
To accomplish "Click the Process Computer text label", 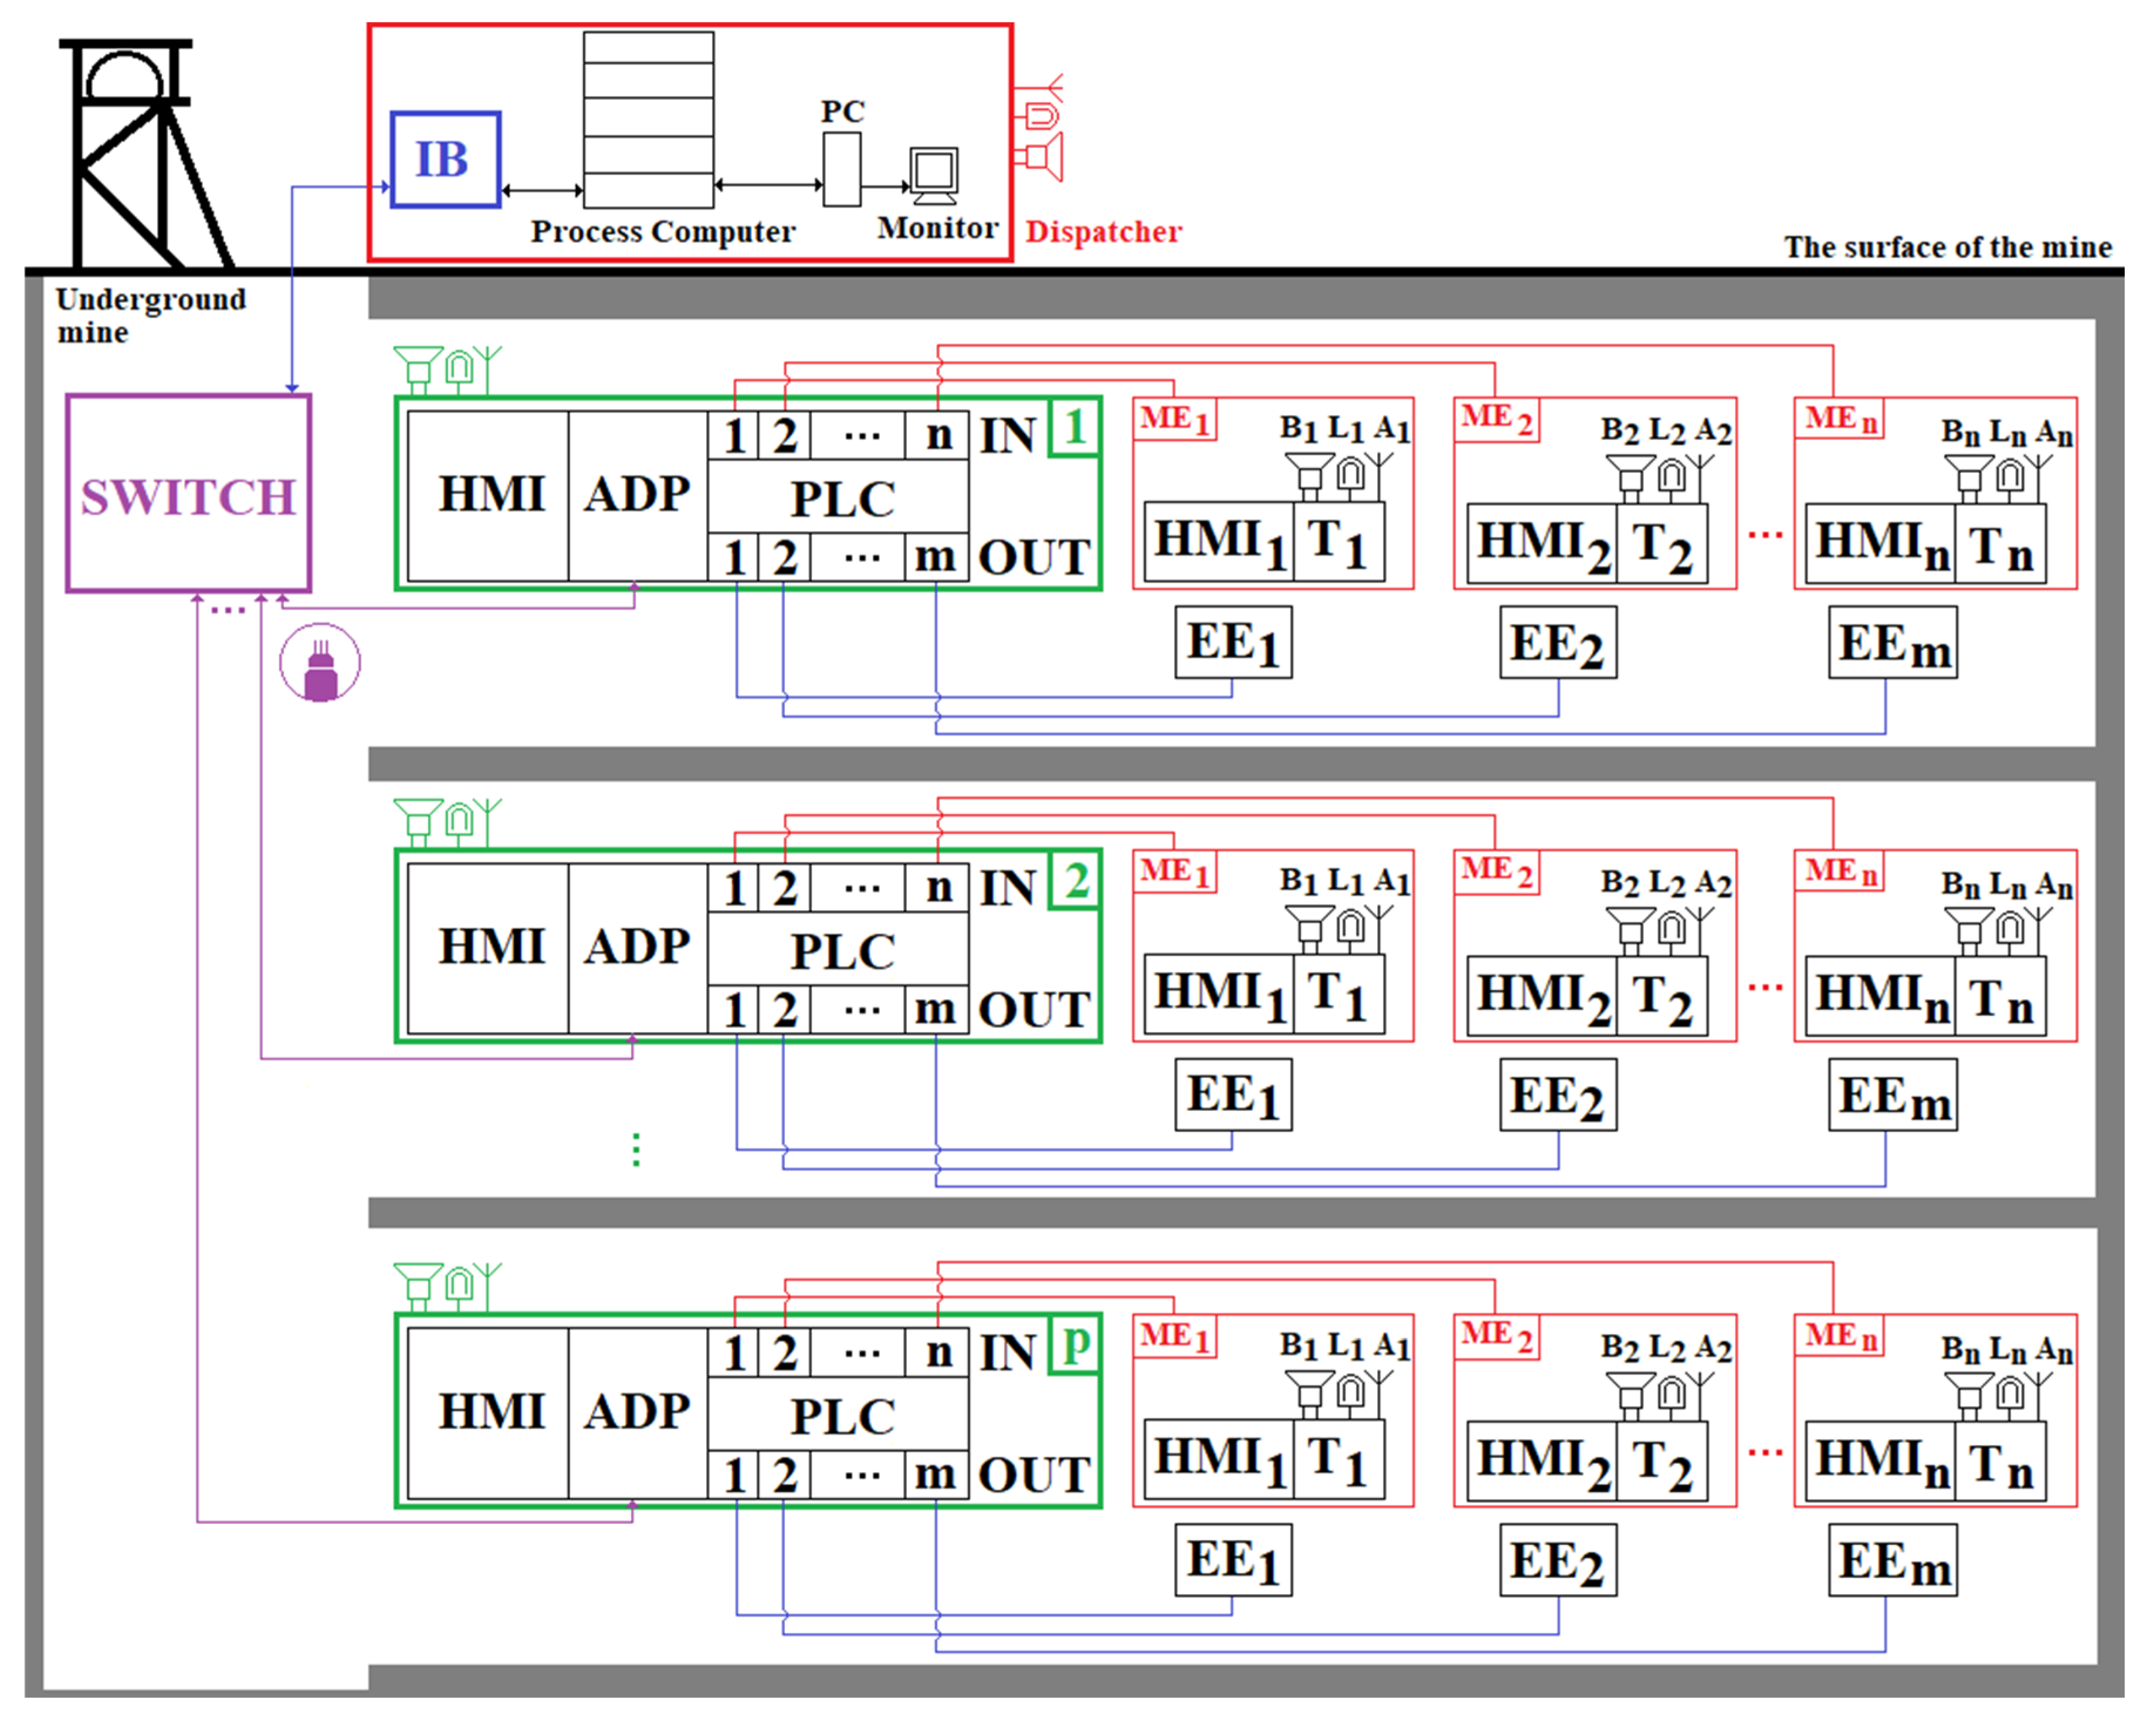I will tap(663, 232).
